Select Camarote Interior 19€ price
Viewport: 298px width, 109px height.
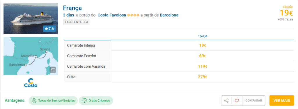pyautogui.click(x=203, y=45)
